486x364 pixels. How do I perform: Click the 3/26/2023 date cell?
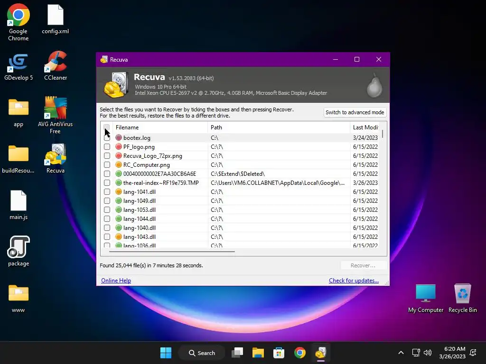(365, 182)
